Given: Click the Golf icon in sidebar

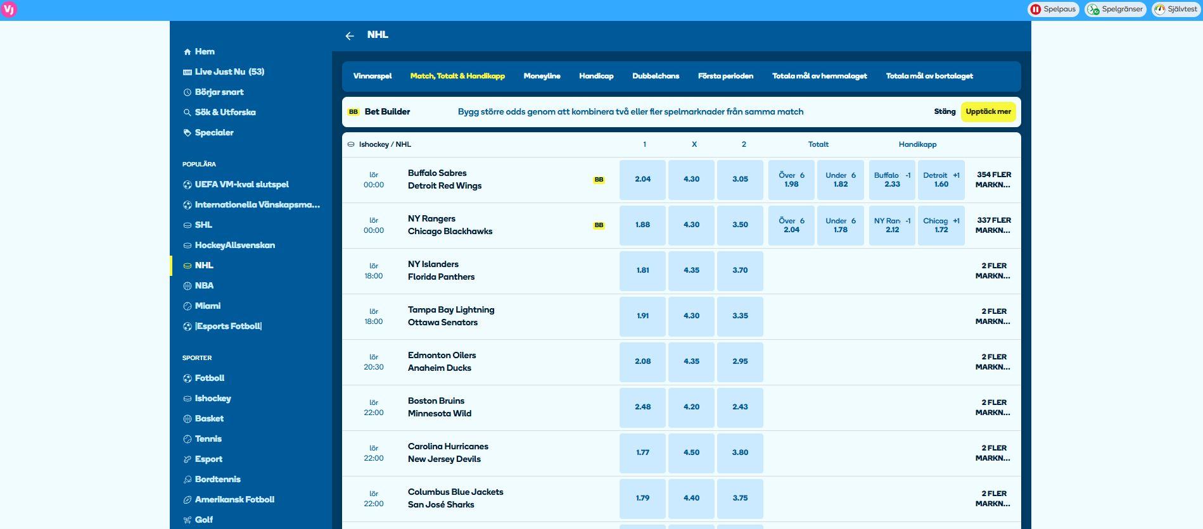Looking at the screenshot, I should pyautogui.click(x=187, y=520).
